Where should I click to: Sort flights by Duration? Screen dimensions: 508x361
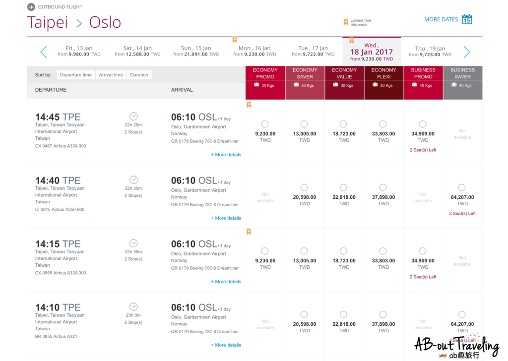(139, 75)
